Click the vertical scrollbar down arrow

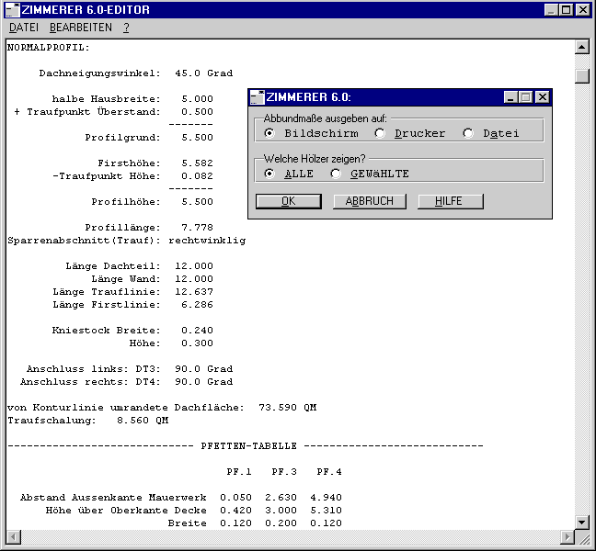point(581,522)
